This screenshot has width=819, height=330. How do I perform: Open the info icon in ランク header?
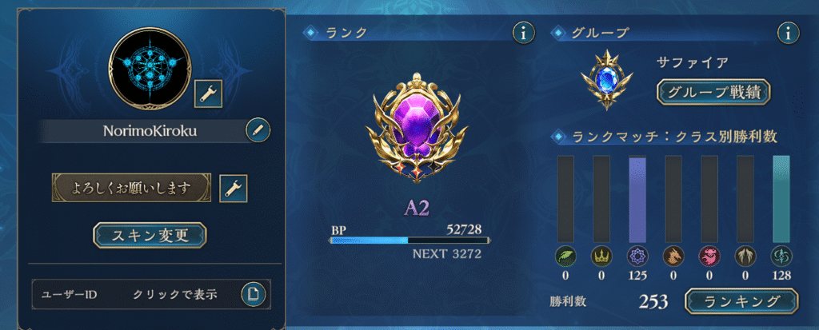tap(523, 33)
